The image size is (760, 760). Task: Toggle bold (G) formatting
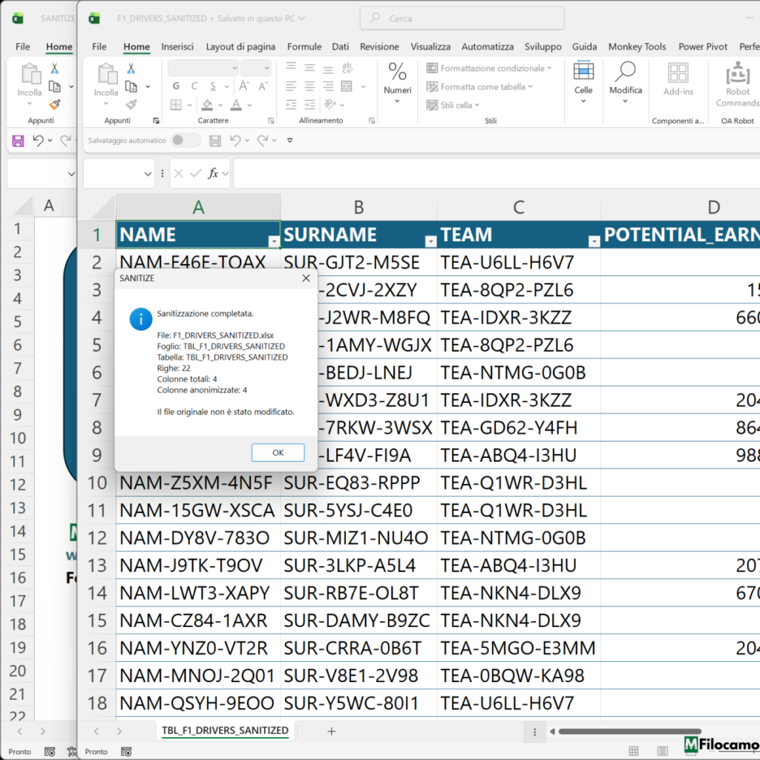(176, 86)
